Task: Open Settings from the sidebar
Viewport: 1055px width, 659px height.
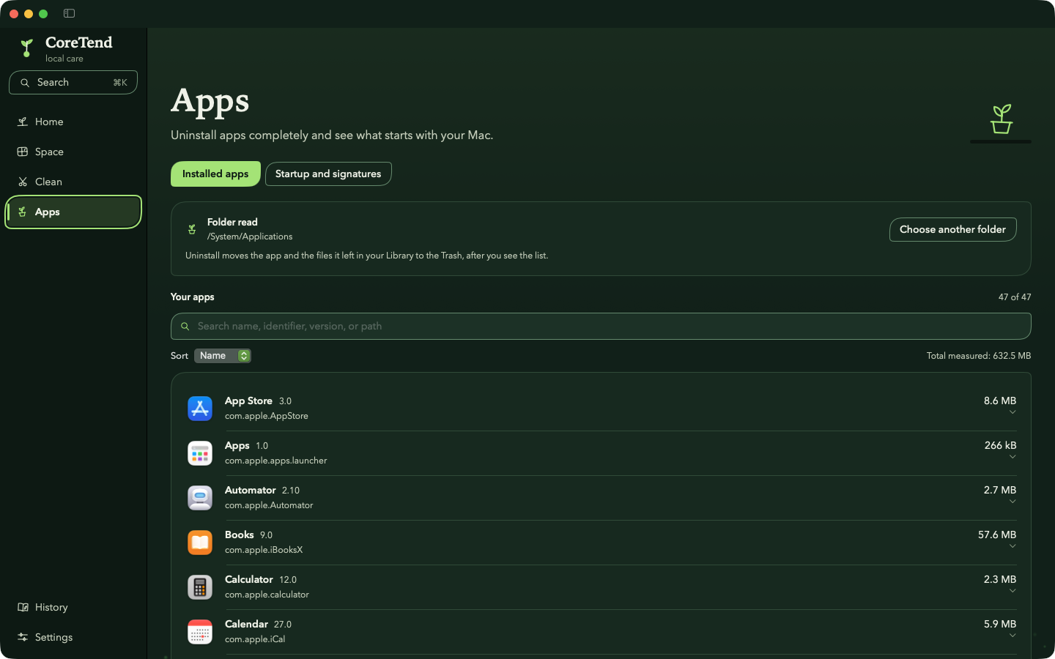Action: [73, 637]
